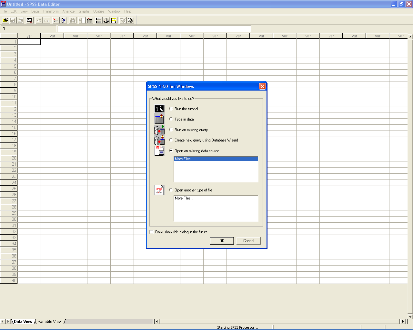Open the Analyze menu
Image resolution: width=413 pixels, height=330 pixels.
(x=68, y=11)
